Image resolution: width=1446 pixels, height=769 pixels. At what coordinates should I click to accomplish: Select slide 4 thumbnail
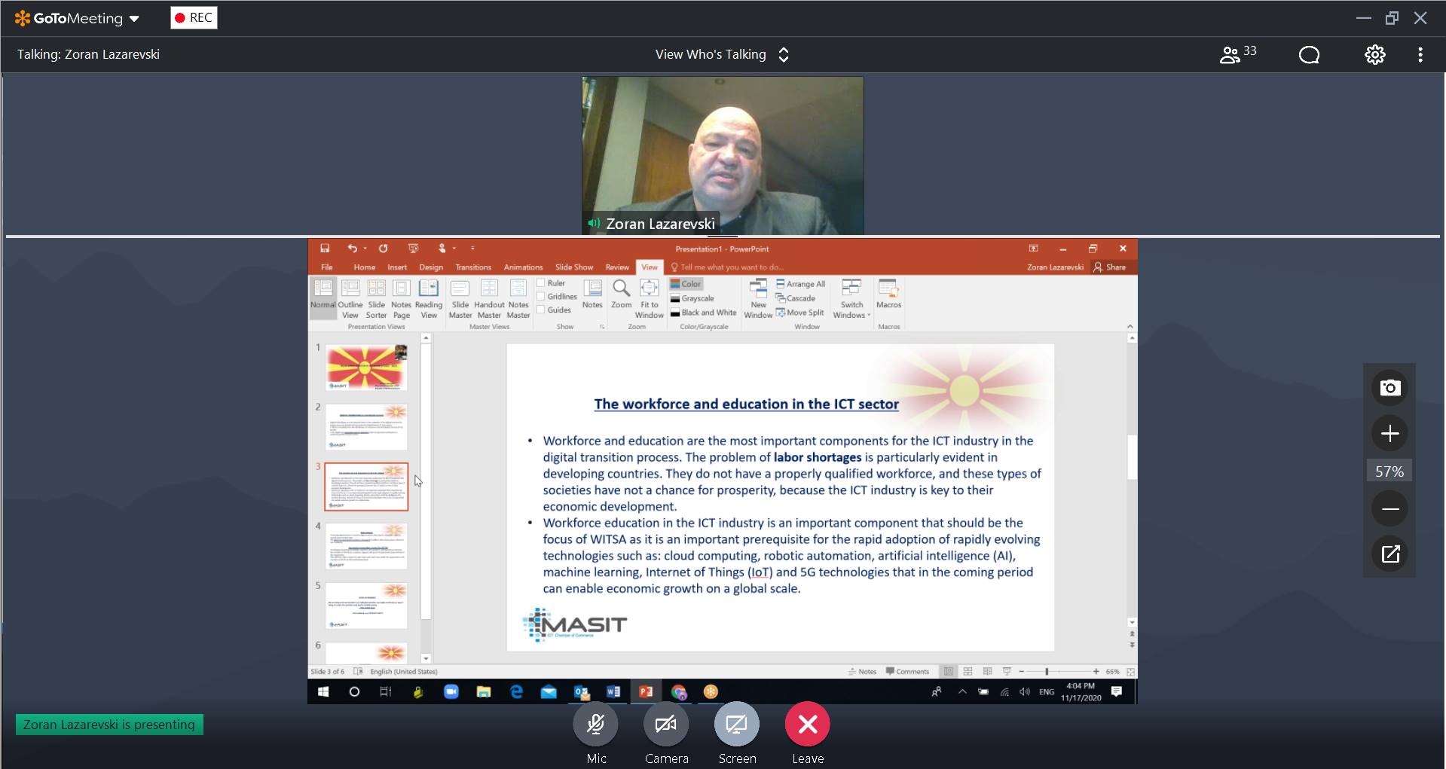366,546
